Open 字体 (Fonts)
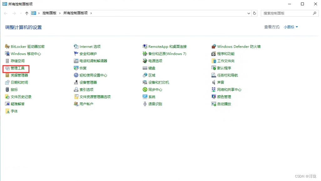Image resolution: width=321 pixels, height=181 pixels. [13, 111]
